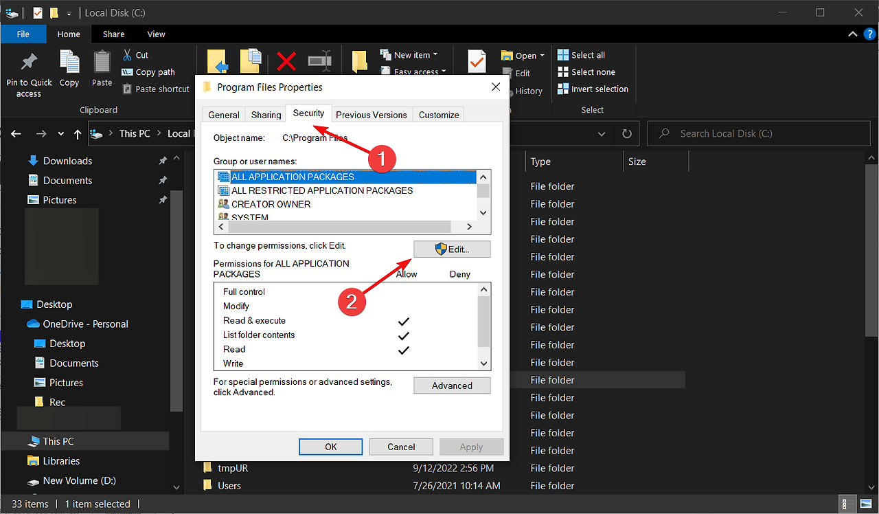
Task: Click Select none in the ribbon
Action: pos(586,71)
